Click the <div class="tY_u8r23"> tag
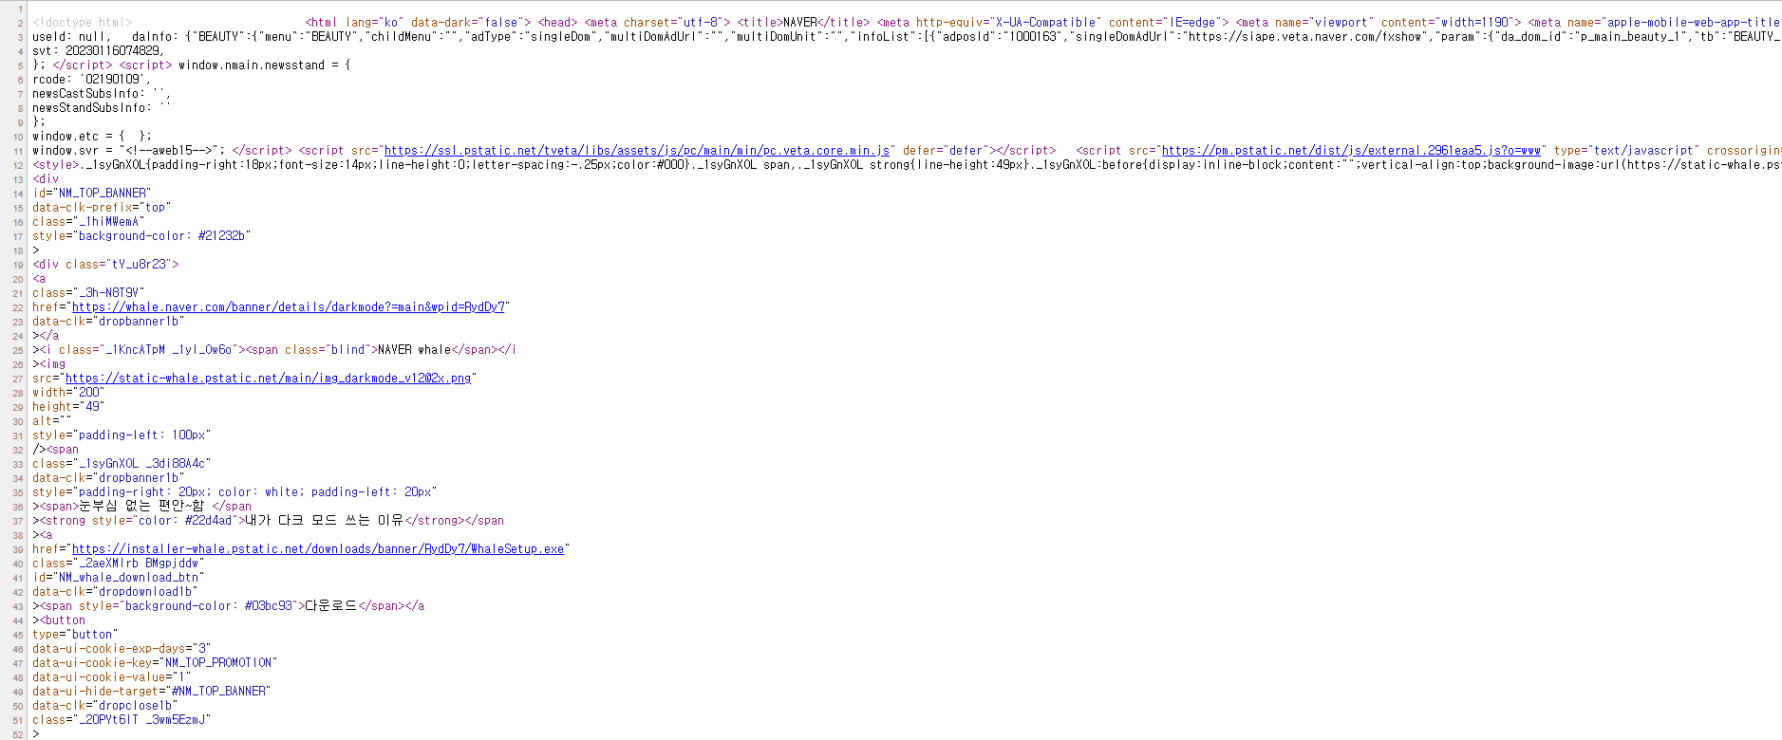1782x740 pixels. 105,264
